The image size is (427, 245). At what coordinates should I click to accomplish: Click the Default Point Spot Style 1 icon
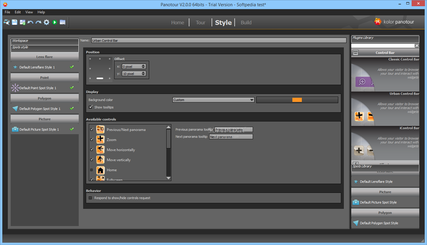pos(15,88)
